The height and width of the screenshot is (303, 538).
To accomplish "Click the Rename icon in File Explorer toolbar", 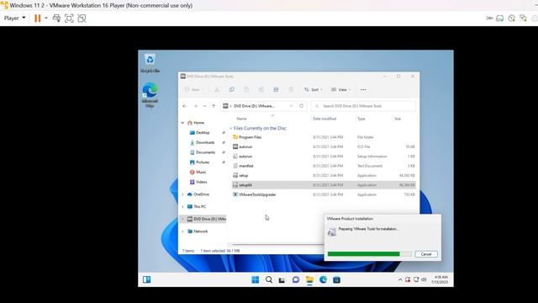I will pos(261,90).
